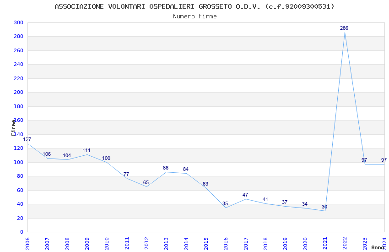
Task: Click the 97 data label above 2023
Action: pyautogui.click(x=364, y=160)
